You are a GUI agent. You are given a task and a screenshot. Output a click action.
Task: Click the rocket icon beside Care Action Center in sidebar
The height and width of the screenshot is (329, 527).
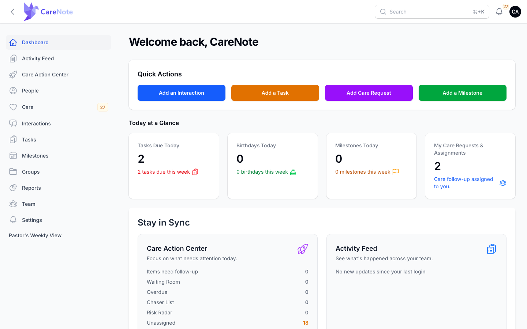pos(13,75)
